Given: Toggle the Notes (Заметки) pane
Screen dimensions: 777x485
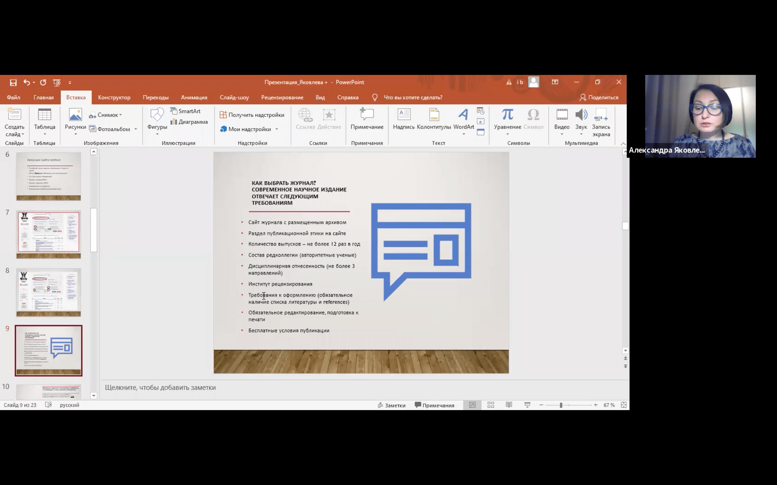Looking at the screenshot, I should [x=391, y=405].
